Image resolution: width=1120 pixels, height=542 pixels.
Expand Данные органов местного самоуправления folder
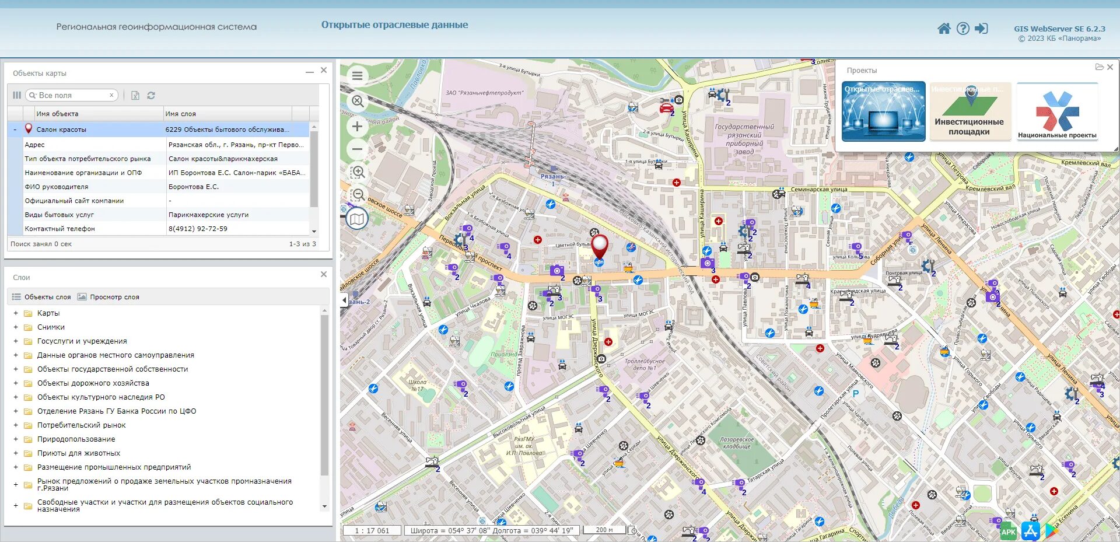(x=16, y=355)
